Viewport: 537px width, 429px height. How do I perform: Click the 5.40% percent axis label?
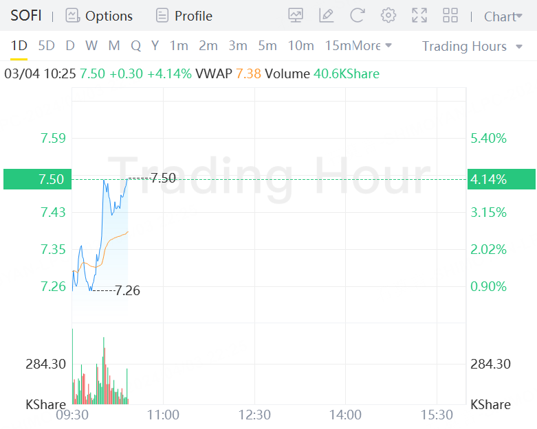tap(488, 138)
